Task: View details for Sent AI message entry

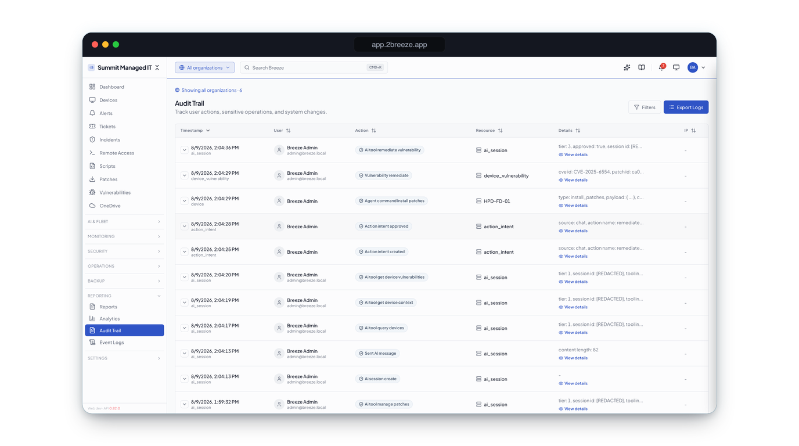Action: (573, 358)
